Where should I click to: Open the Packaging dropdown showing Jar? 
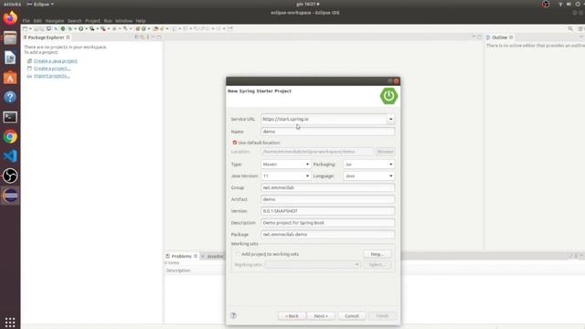pos(368,164)
